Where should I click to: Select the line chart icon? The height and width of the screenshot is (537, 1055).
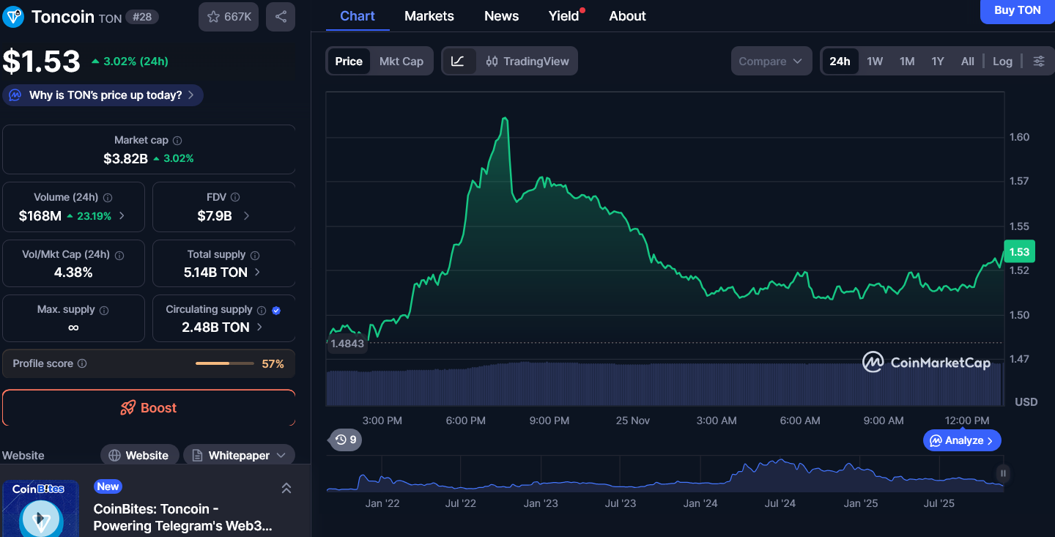coord(458,62)
